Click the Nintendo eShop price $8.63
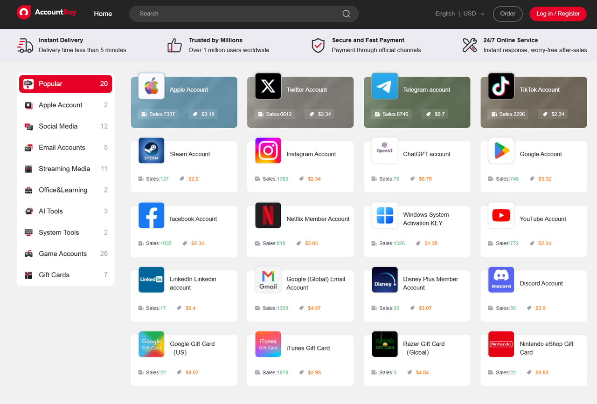The width and height of the screenshot is (597, 404). pyautogui.click(x=542, y=373)
